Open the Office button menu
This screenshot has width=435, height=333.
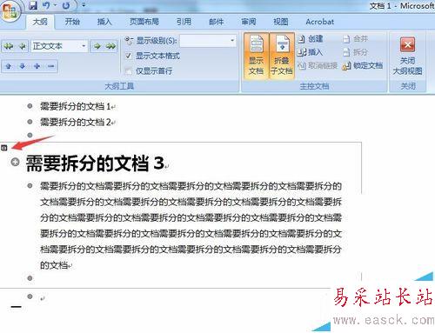click(x=10, y=11)
